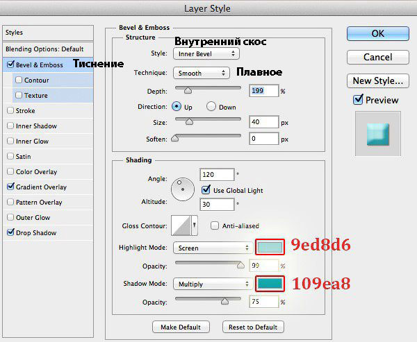Click the Gloss Contour curve thumbnail

coord(181,225)
